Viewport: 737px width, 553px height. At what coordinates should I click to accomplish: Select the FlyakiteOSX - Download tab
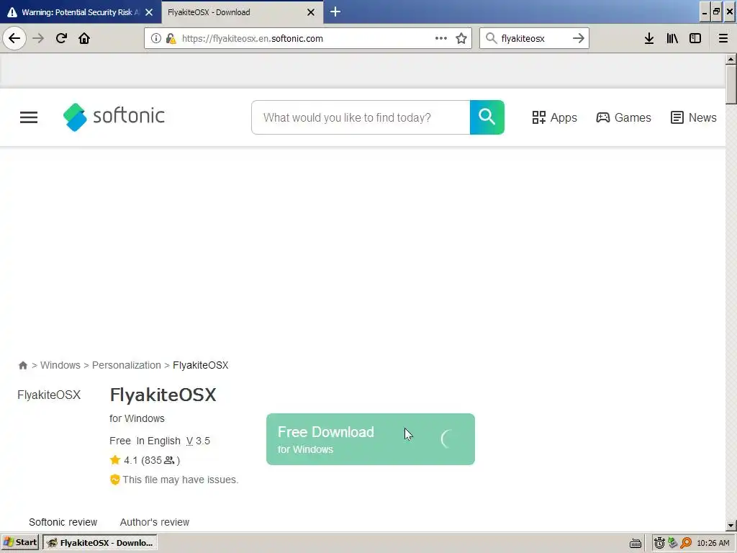[242, 12]
